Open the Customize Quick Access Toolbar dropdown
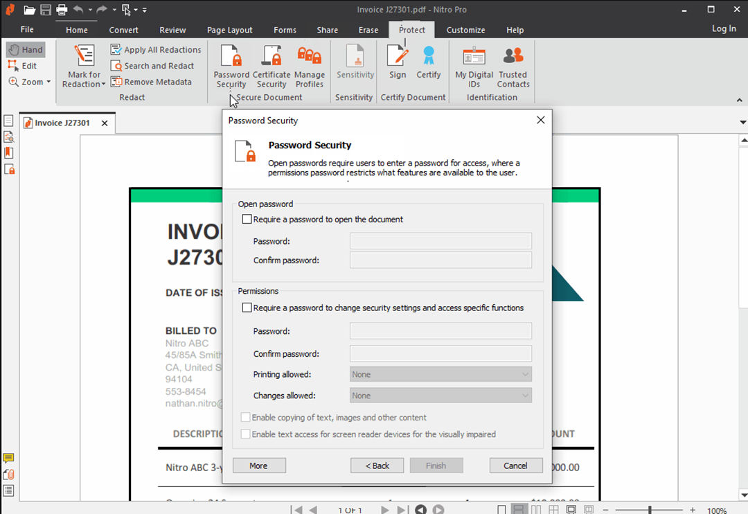 (x=145, y=10)
